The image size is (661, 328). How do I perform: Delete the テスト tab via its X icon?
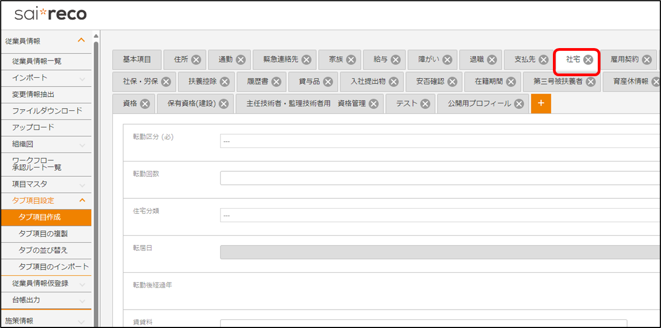(x=425, y=104)
